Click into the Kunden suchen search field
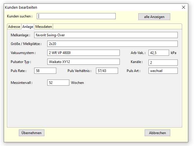 tap(76, 16)
